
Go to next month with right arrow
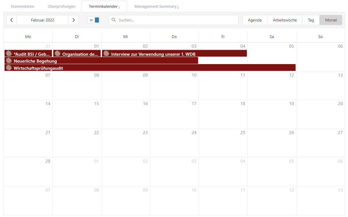pyautogui.click(x=73, y=20)
